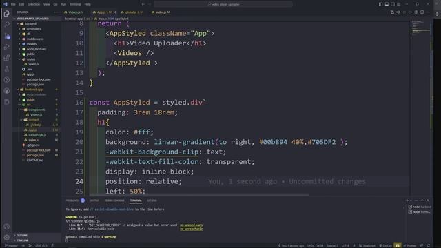Switch to the Problems panel tab
Image resolution: width=441 pixels, height=248 pixels.
pyautogui.click(x=75, y=200)
